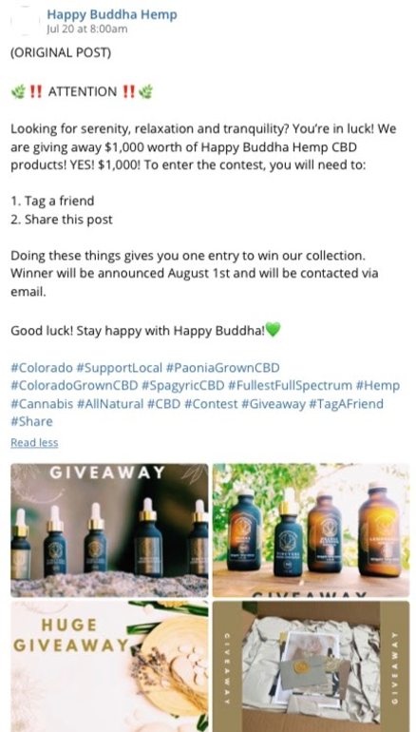Click the #Hemp hashtag

pos(378,386)
